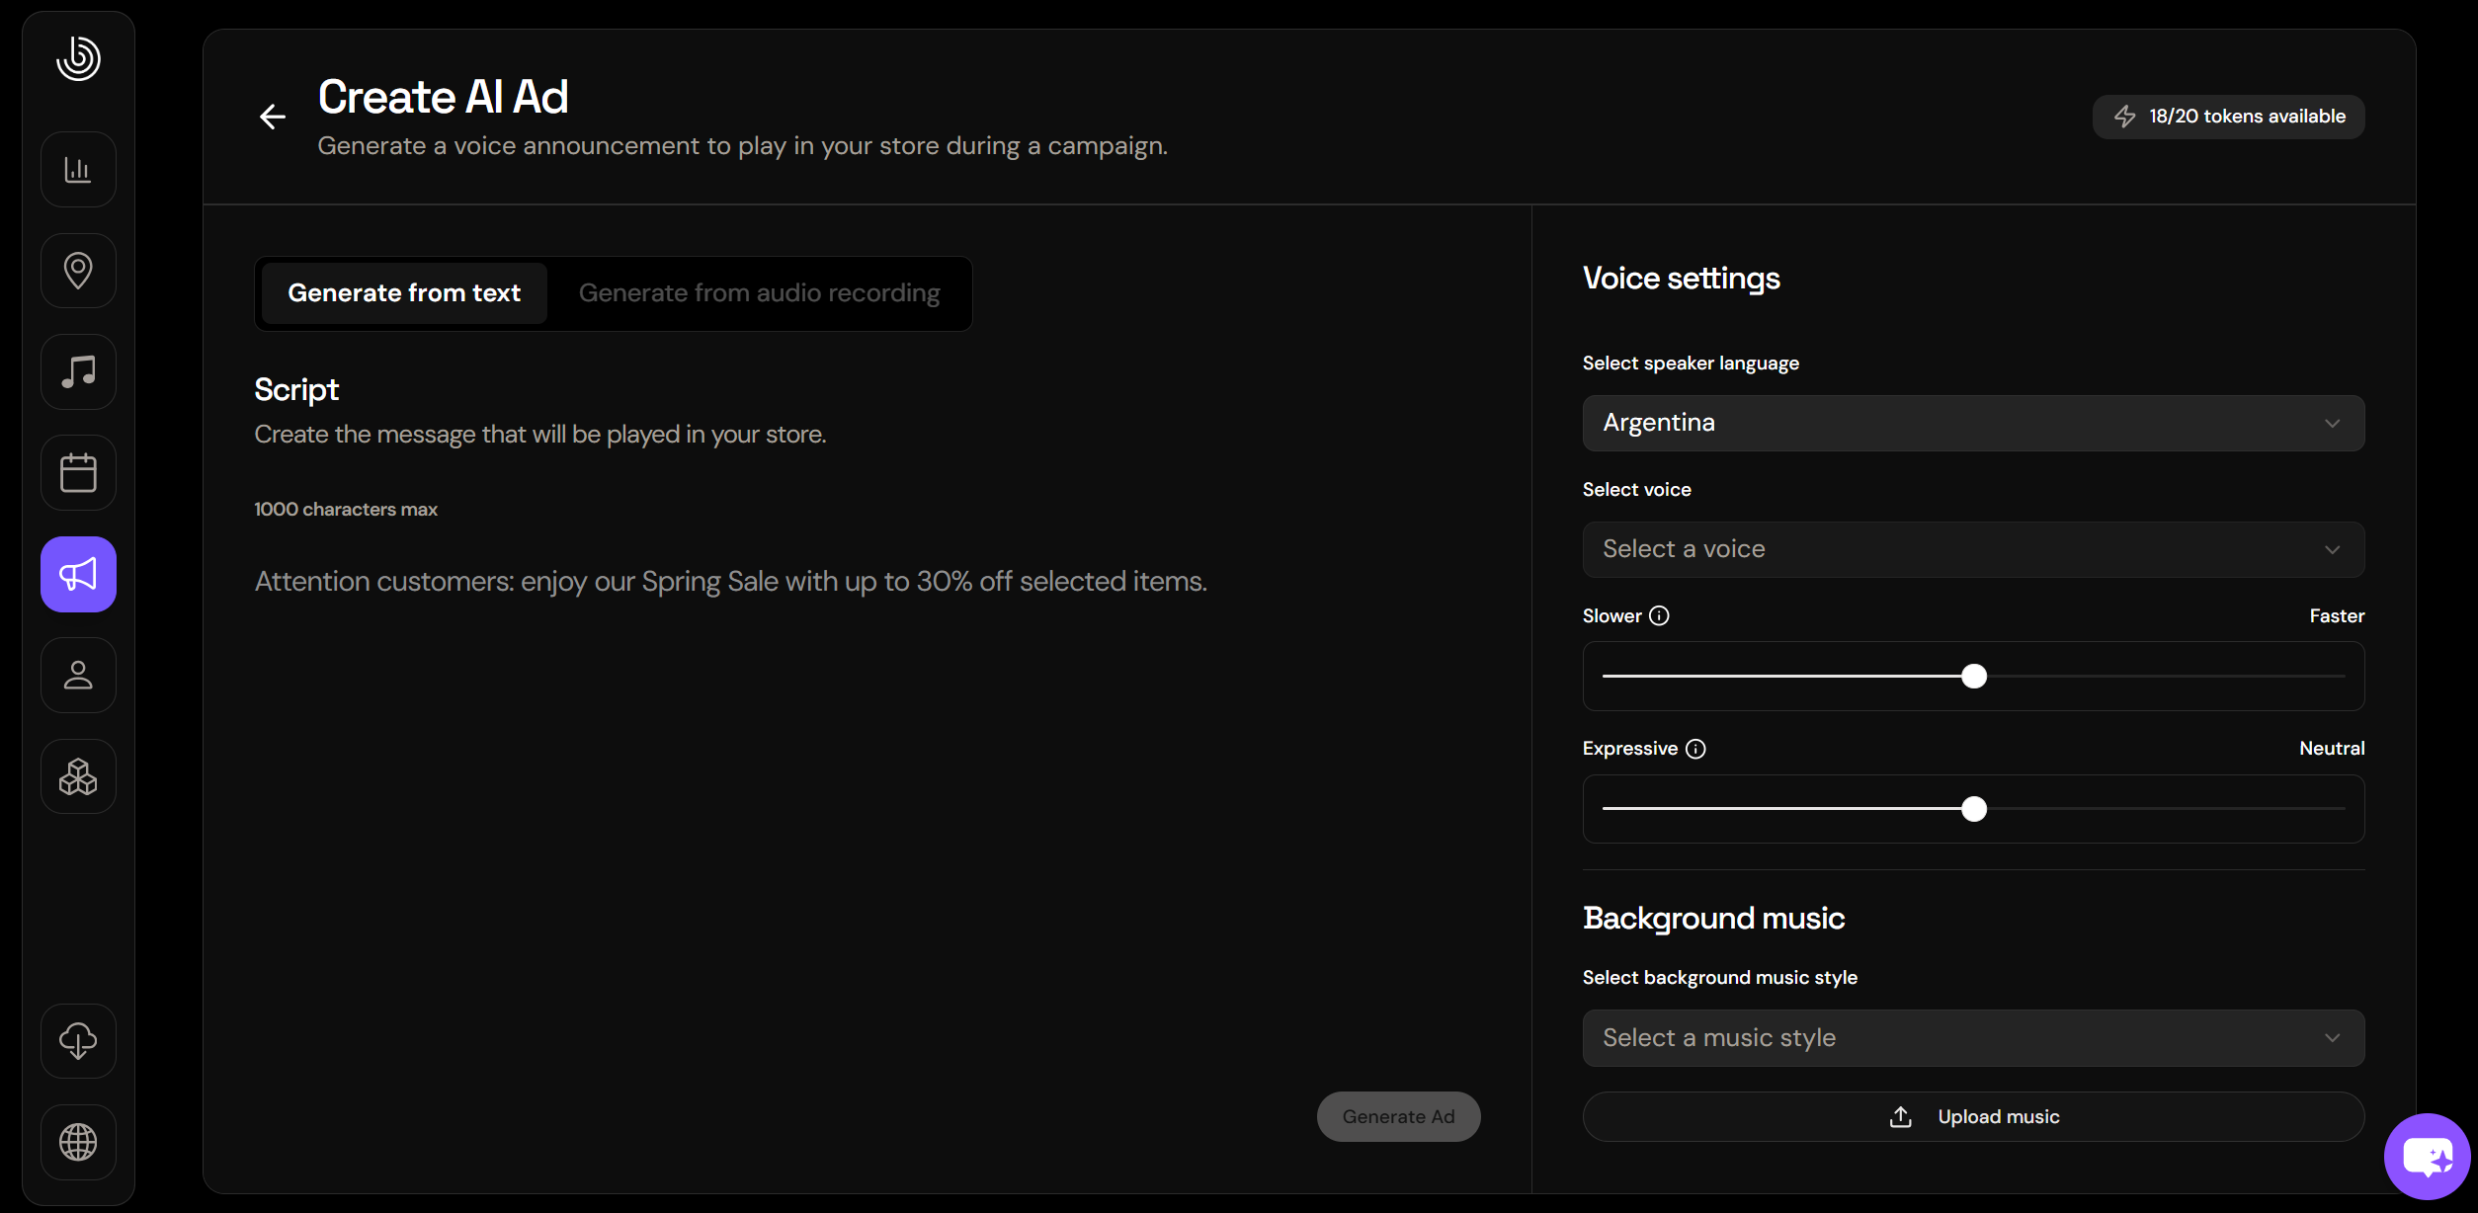Screen dimensions: 2478x1213
Task: Open the Argentina speaker language dropdown
Action: pyautogui.click(x=1973, y=424)
